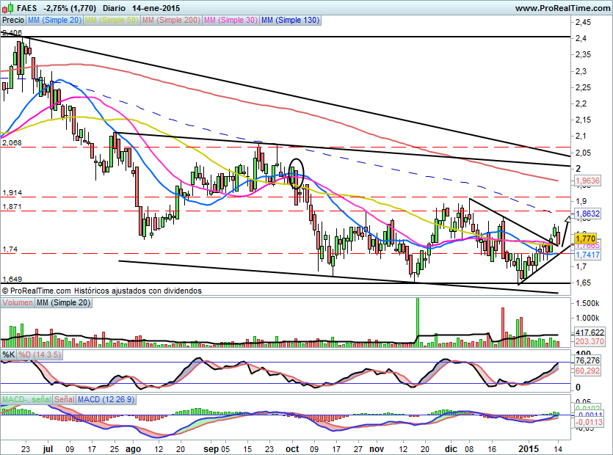Click the MM (Simple 130) label
The height and width of the screenshot is (455, 613).
[290, 21]
